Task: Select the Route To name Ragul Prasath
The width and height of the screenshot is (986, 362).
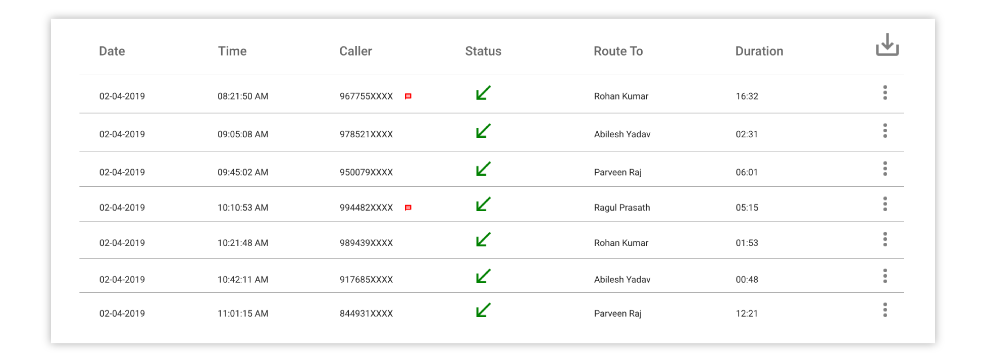Action: 621,207
